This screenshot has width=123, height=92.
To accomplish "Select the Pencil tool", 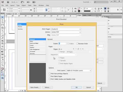I will coord(2,38).
